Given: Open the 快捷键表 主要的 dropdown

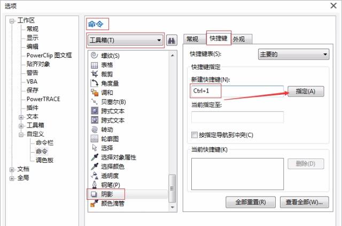Looking at the screenshot, I should [x=293, y=54].
